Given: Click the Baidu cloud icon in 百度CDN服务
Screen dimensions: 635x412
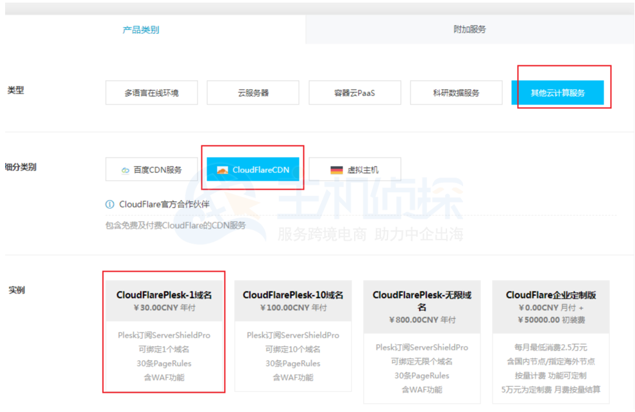Looking at the screenshot, I should click(125, 170).
